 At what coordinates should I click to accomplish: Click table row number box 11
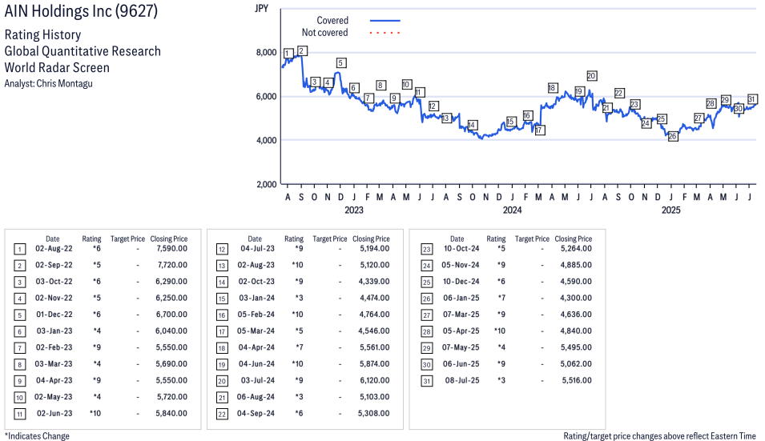pyautogui.click(x=19, y=415)
